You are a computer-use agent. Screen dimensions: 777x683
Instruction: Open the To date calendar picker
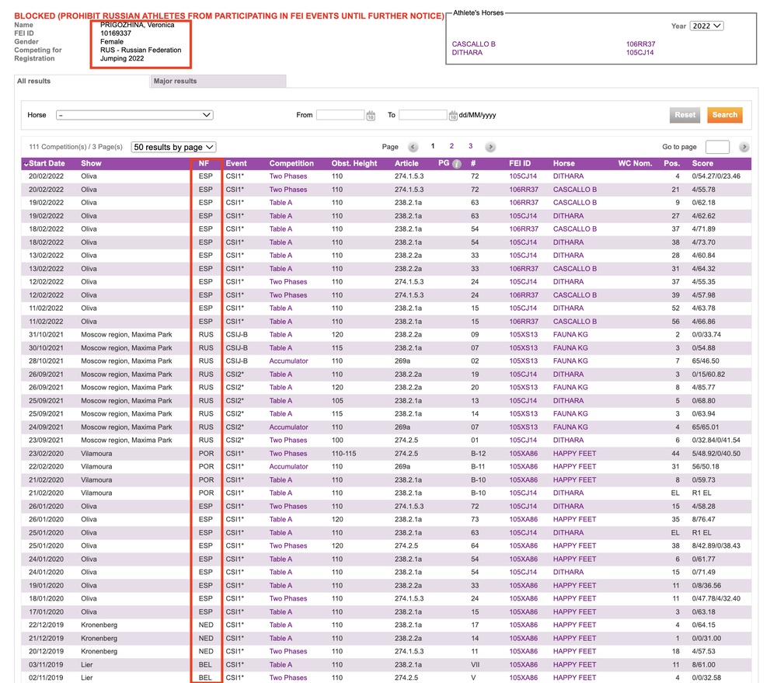pos(453,116)
